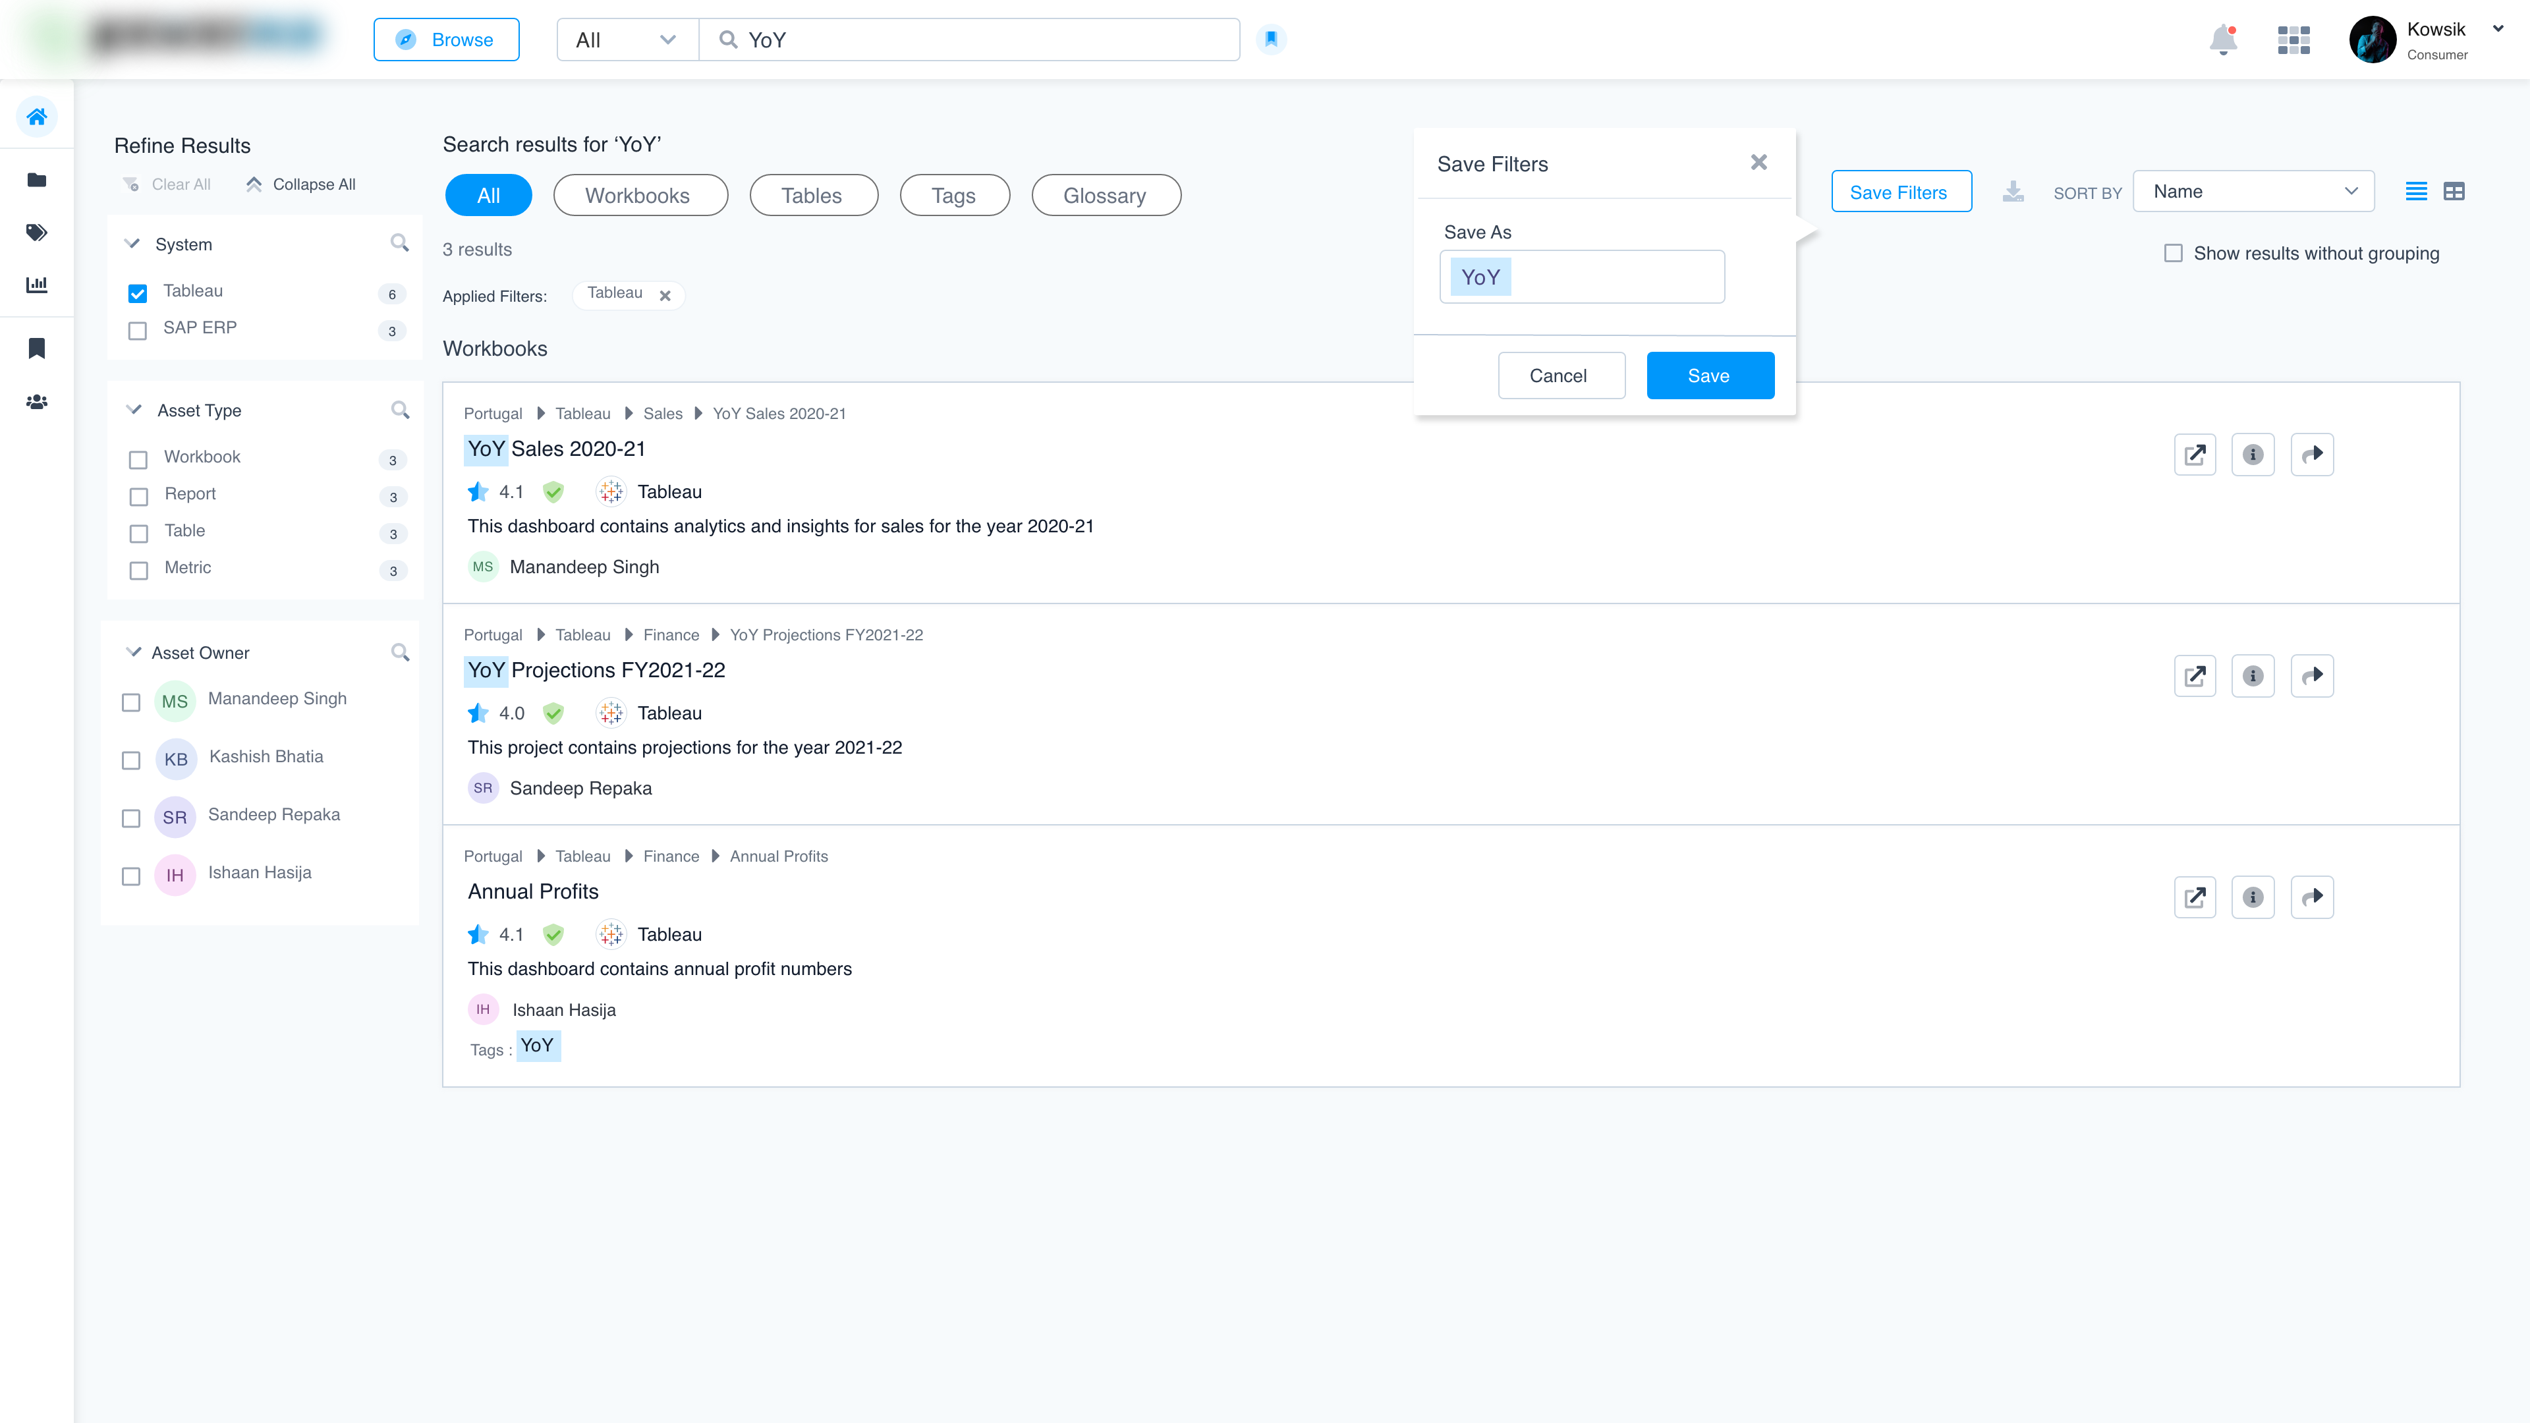Click Save in Save Filters dialog
Screen dimensions: 2530x1423
[1709, 375]
